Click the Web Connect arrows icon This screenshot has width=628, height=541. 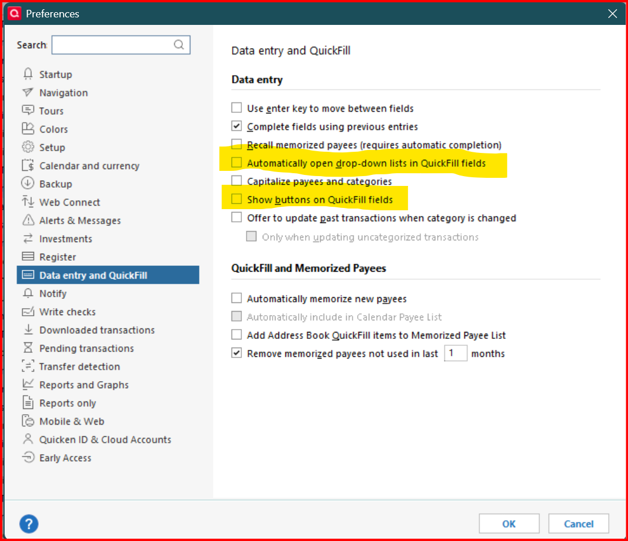[x=28, y=202]
